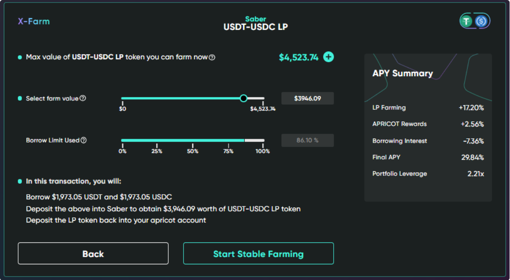
Task: Click the 25% mark on Borrow Limit bar
Action: (x=157, y=151)
